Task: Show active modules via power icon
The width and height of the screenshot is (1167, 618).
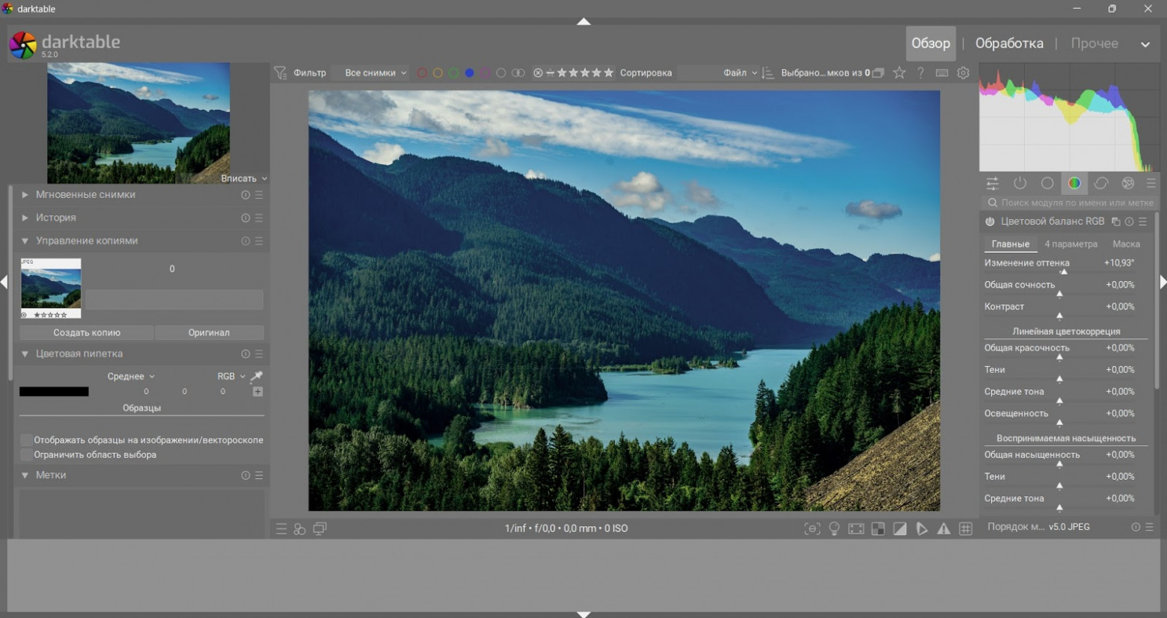Action: coord(1020,184)
